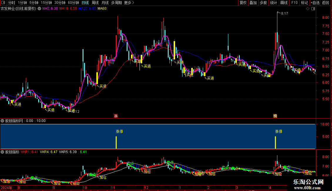Open F10 company info
This screenshot has width=332, height=191.
pos(294,3)
